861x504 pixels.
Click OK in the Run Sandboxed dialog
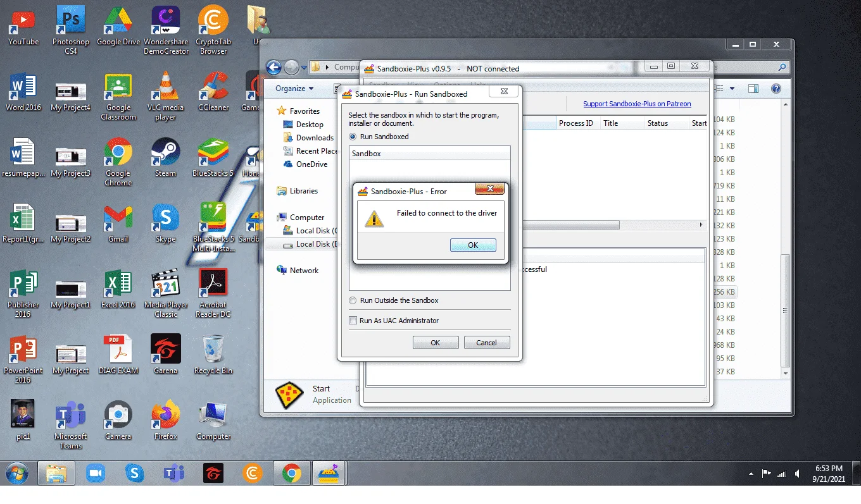[x=436, y=343]
